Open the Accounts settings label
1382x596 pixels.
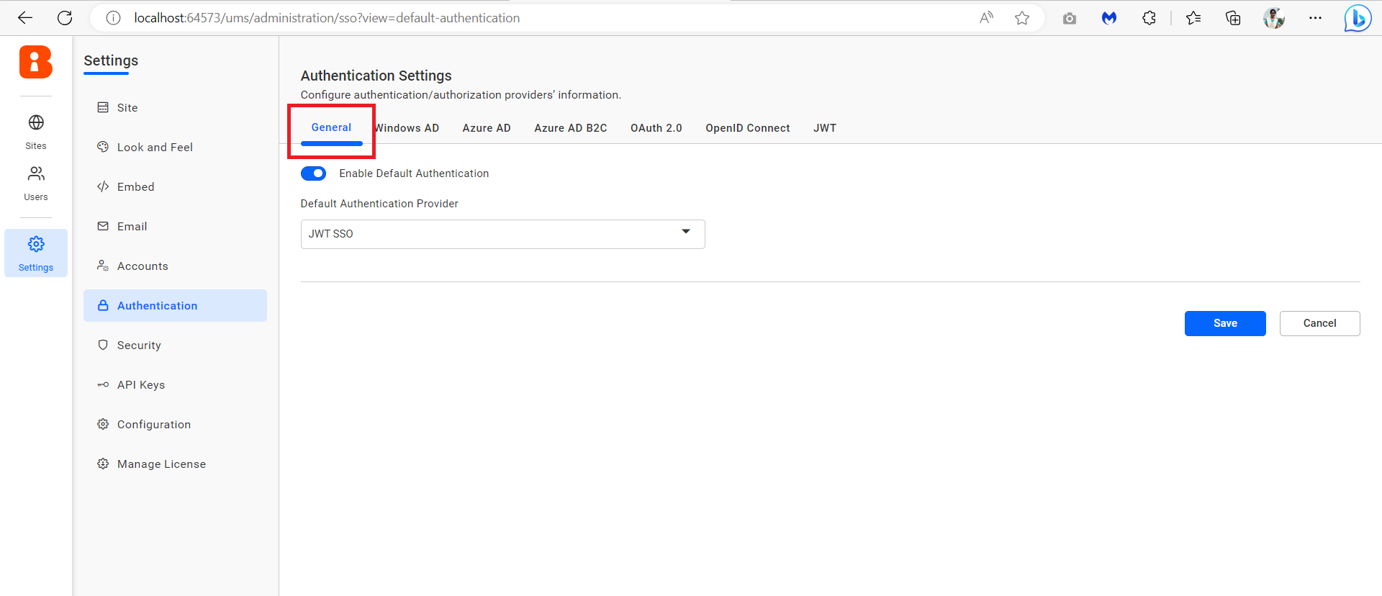(x=143, y=266)
